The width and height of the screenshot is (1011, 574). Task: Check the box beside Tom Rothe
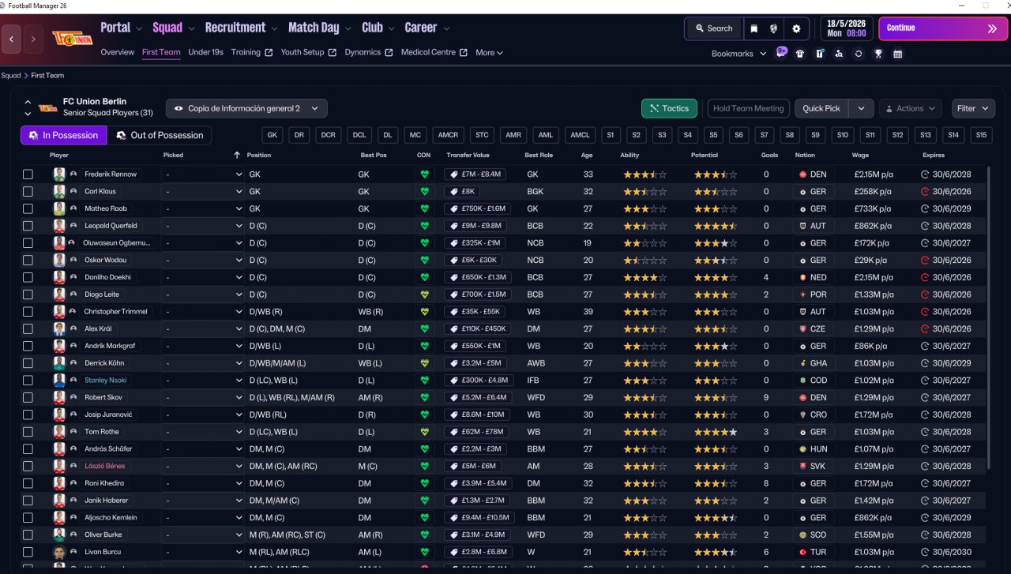click(28, 432)
